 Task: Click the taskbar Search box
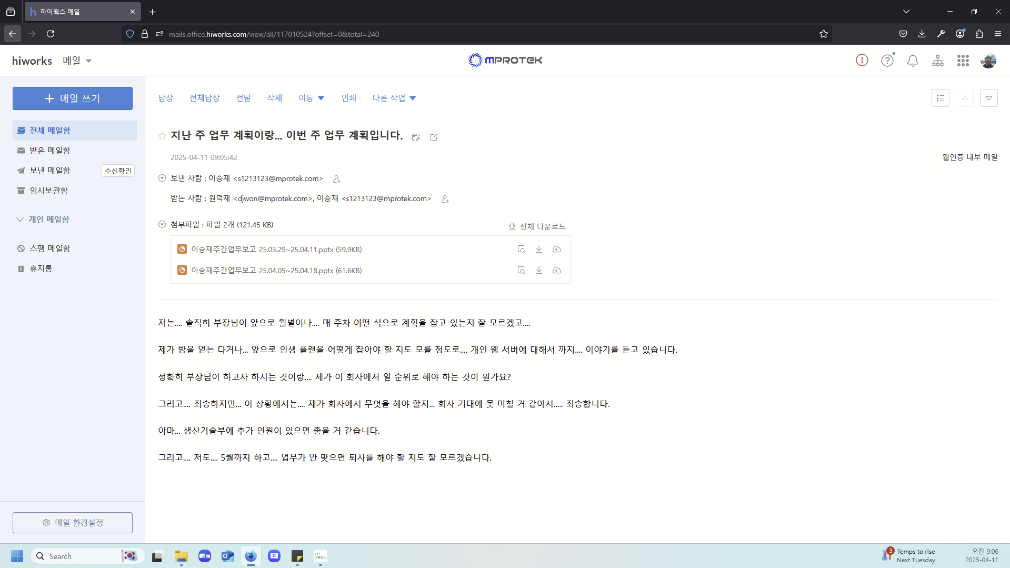click(87, 556)
